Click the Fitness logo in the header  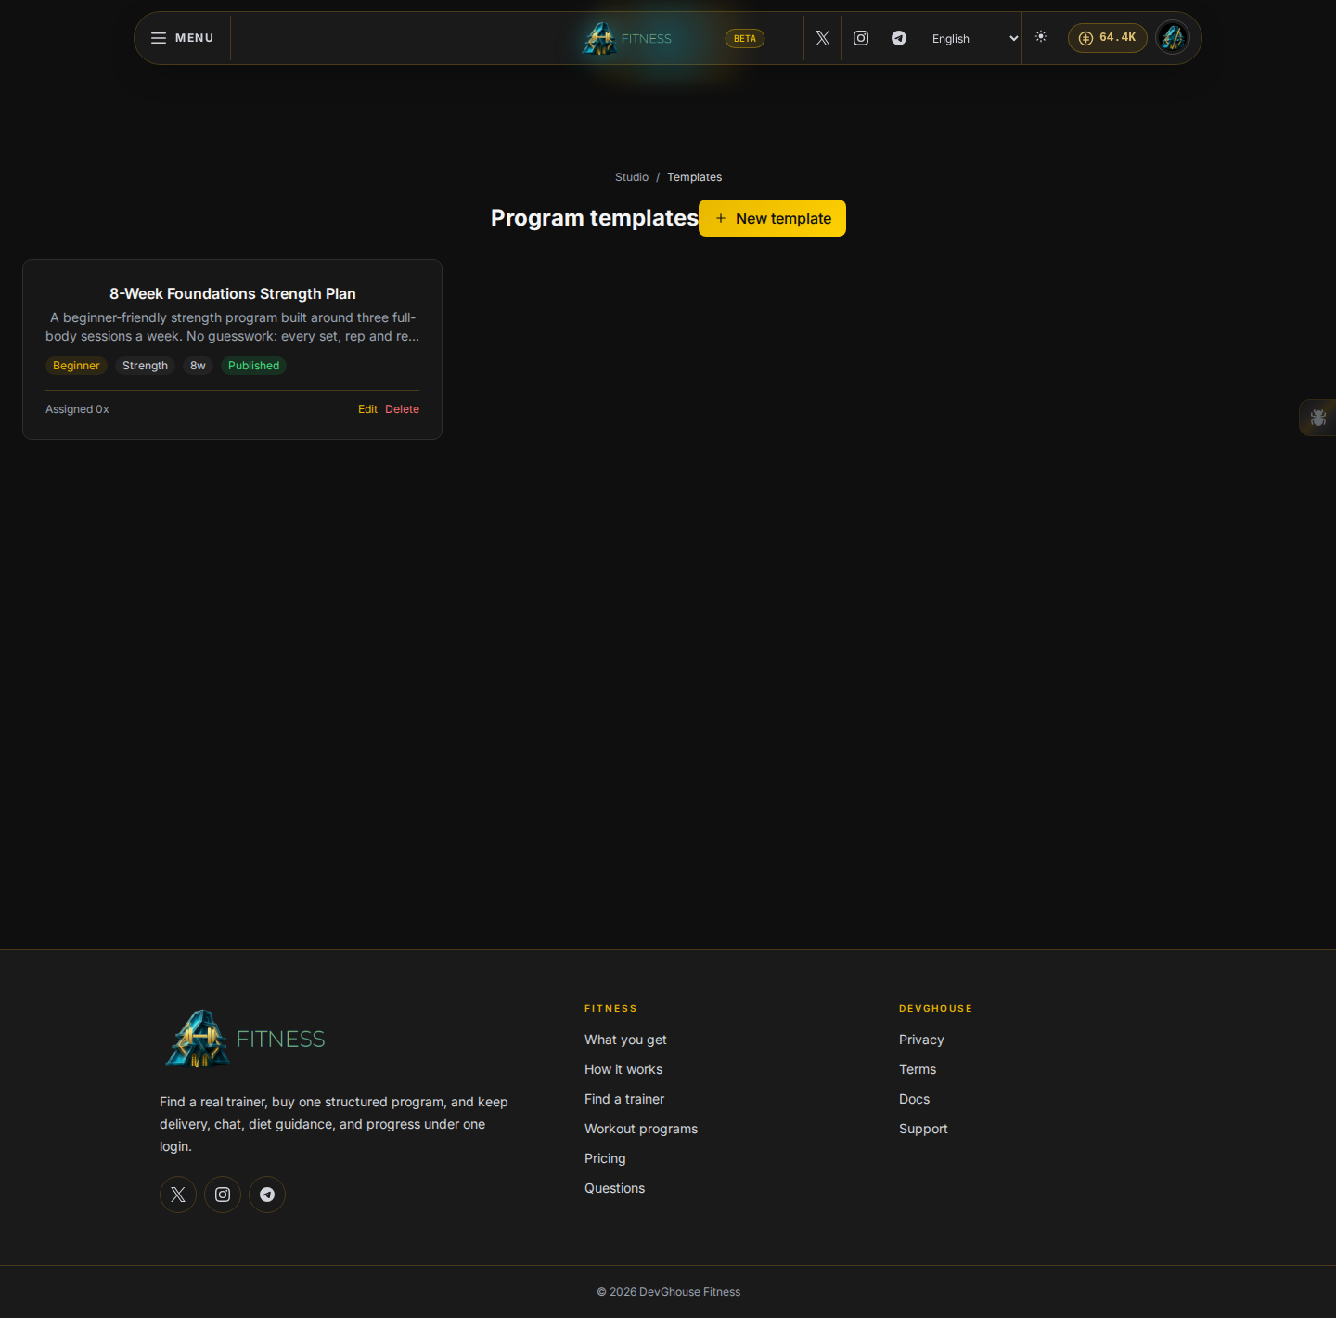click(627, 38)
